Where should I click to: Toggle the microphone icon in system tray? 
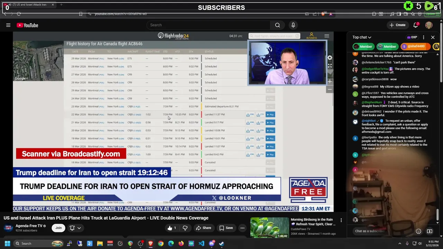tap(407, 243)
